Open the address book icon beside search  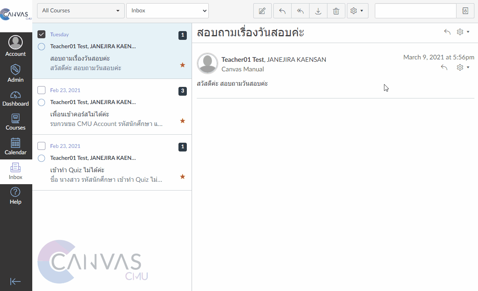[x=465, y=11]
